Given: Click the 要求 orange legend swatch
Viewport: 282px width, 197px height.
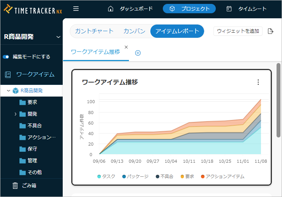Looking at the screenshot, I should pos(182,176).
